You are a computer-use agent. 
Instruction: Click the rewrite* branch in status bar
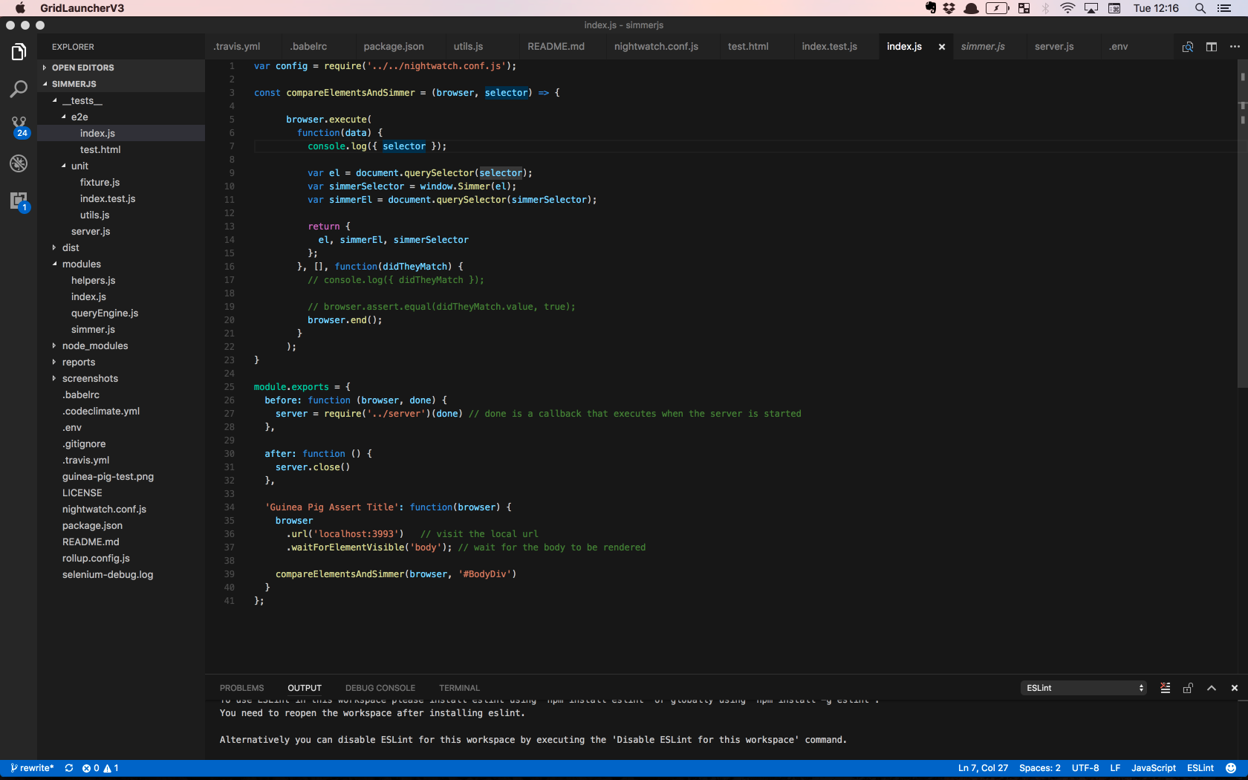[x=32, y=768]
